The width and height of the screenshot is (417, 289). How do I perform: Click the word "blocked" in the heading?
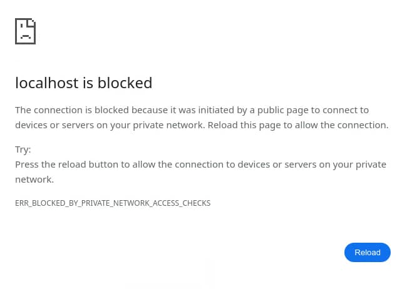(125, 83)
